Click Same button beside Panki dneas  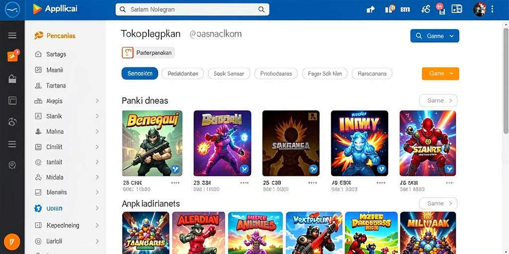438,100
